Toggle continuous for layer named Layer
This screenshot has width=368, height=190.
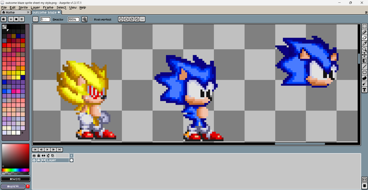[43, 160]
